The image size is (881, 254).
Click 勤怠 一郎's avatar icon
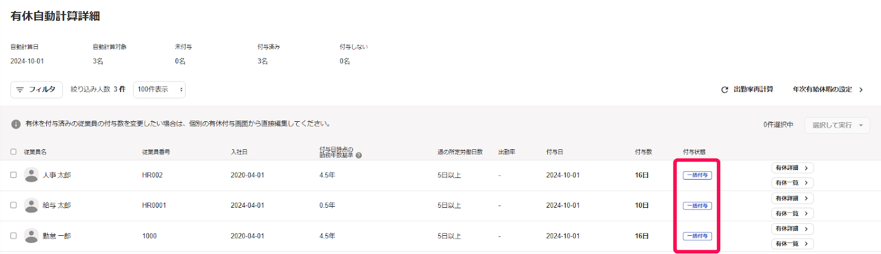tap(31, 236)
